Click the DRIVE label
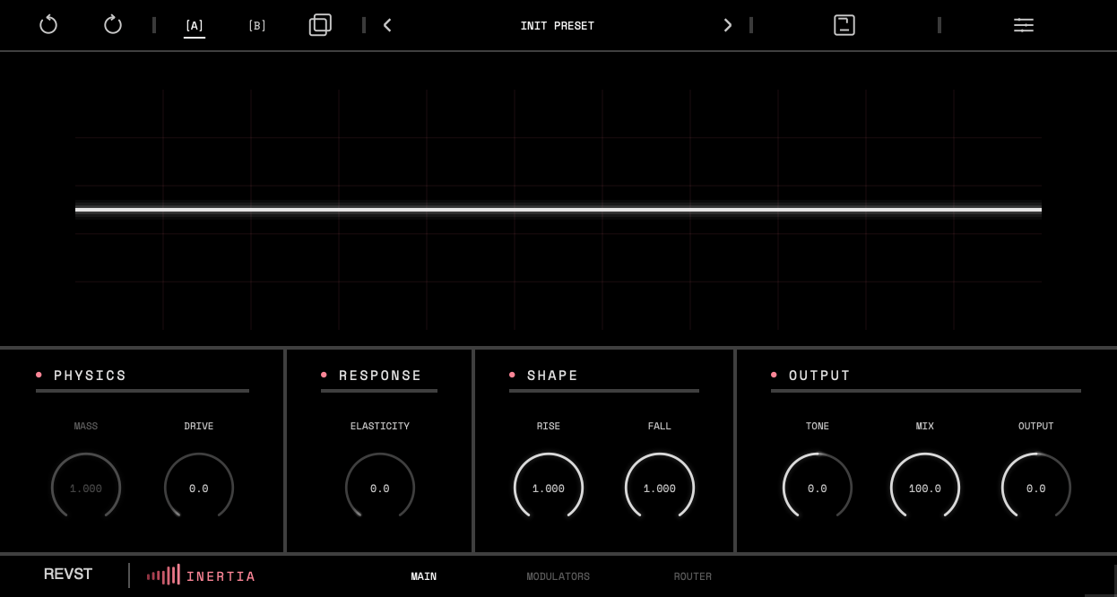Screen dimensions: 1117x597 (199, 427)
